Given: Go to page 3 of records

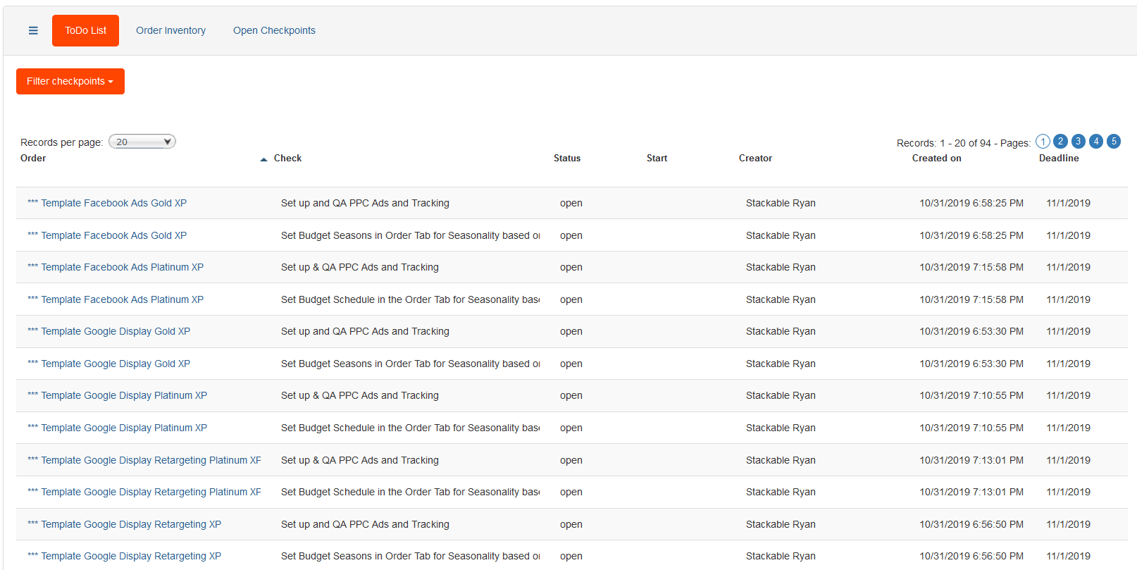Looking at the screenshot, I should (1078, 141).
